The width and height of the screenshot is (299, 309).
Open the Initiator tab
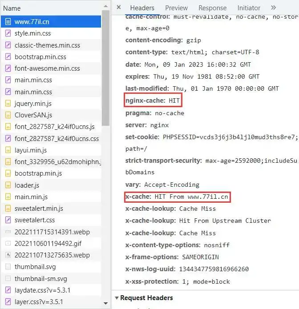[249, 8]
